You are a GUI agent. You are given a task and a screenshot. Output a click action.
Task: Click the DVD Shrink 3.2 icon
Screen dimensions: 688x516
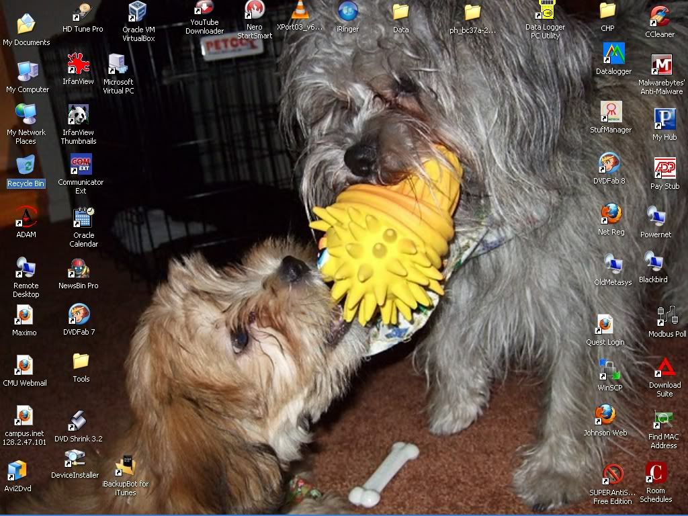pyautogui.click(x=78, y=421)
